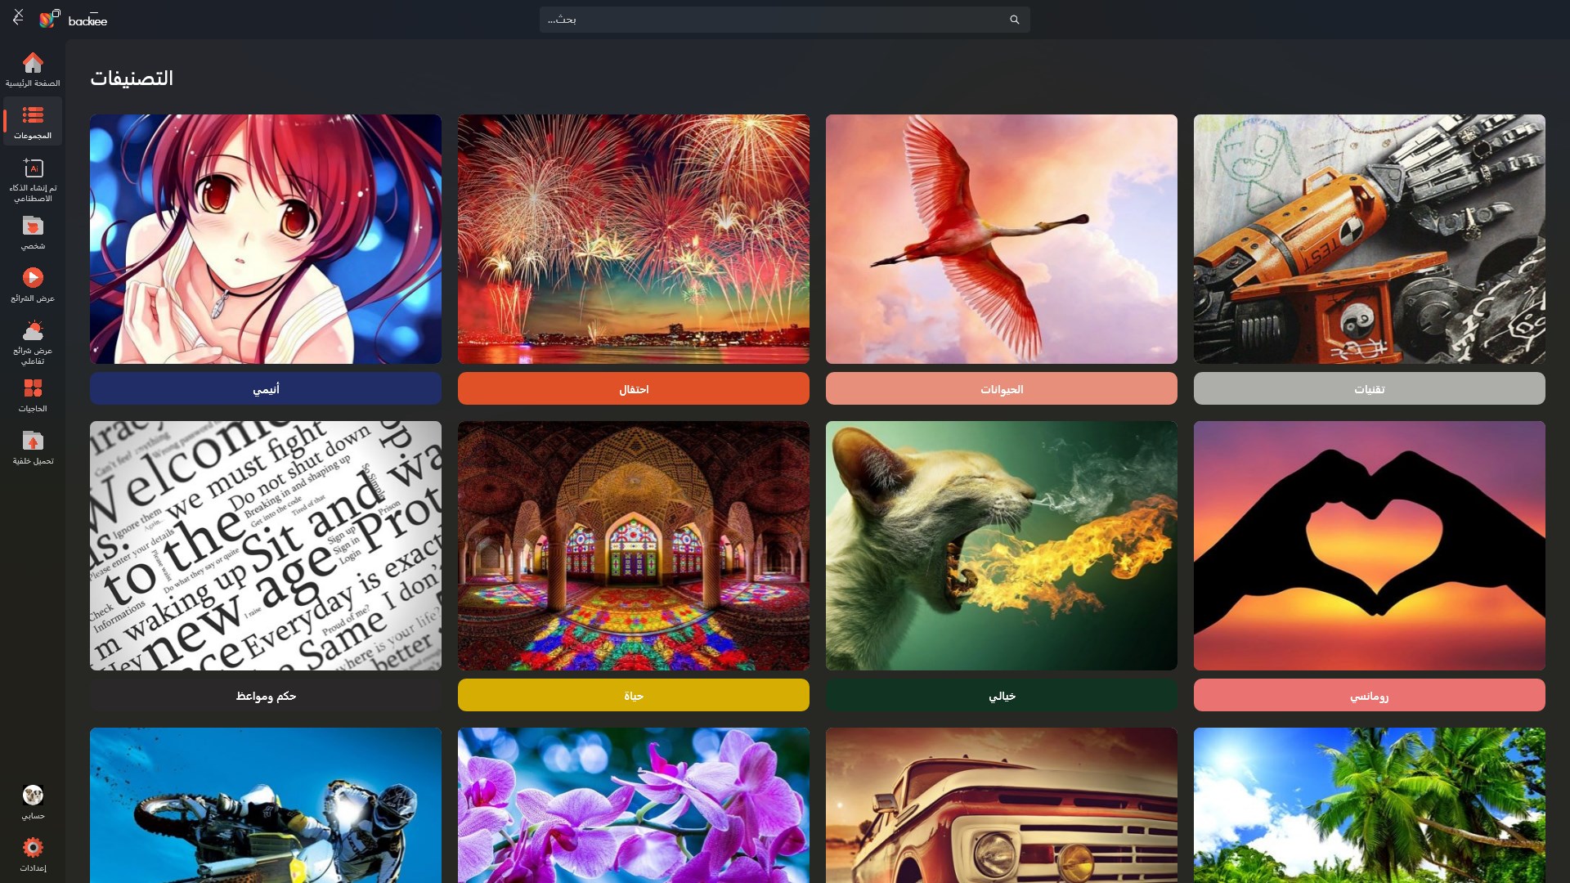
Task: Open the Anime (أنيمي) category button
Action: coord(266,388)
